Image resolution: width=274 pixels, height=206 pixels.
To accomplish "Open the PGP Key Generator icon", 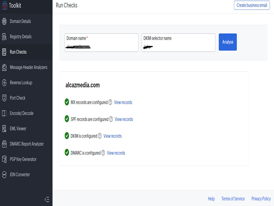I will [x=5, y=159].
